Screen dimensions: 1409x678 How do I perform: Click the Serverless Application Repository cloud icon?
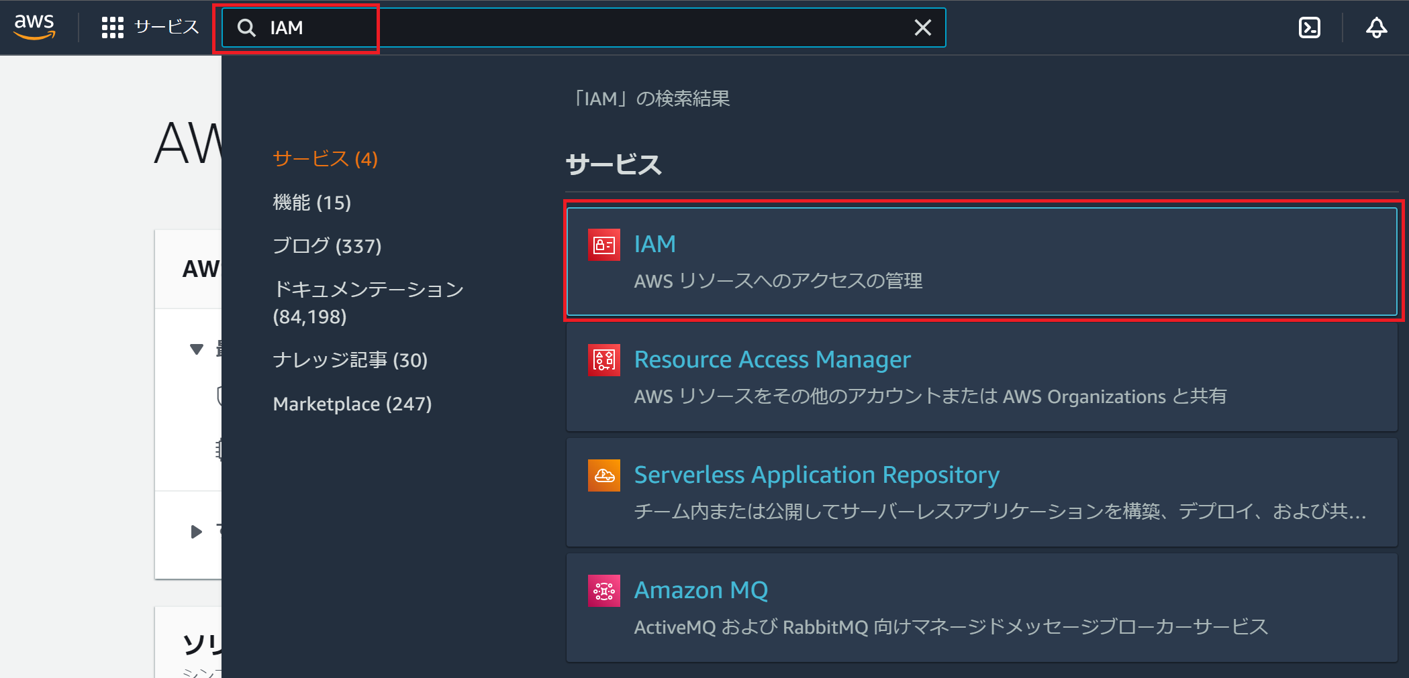coord(603,475)
